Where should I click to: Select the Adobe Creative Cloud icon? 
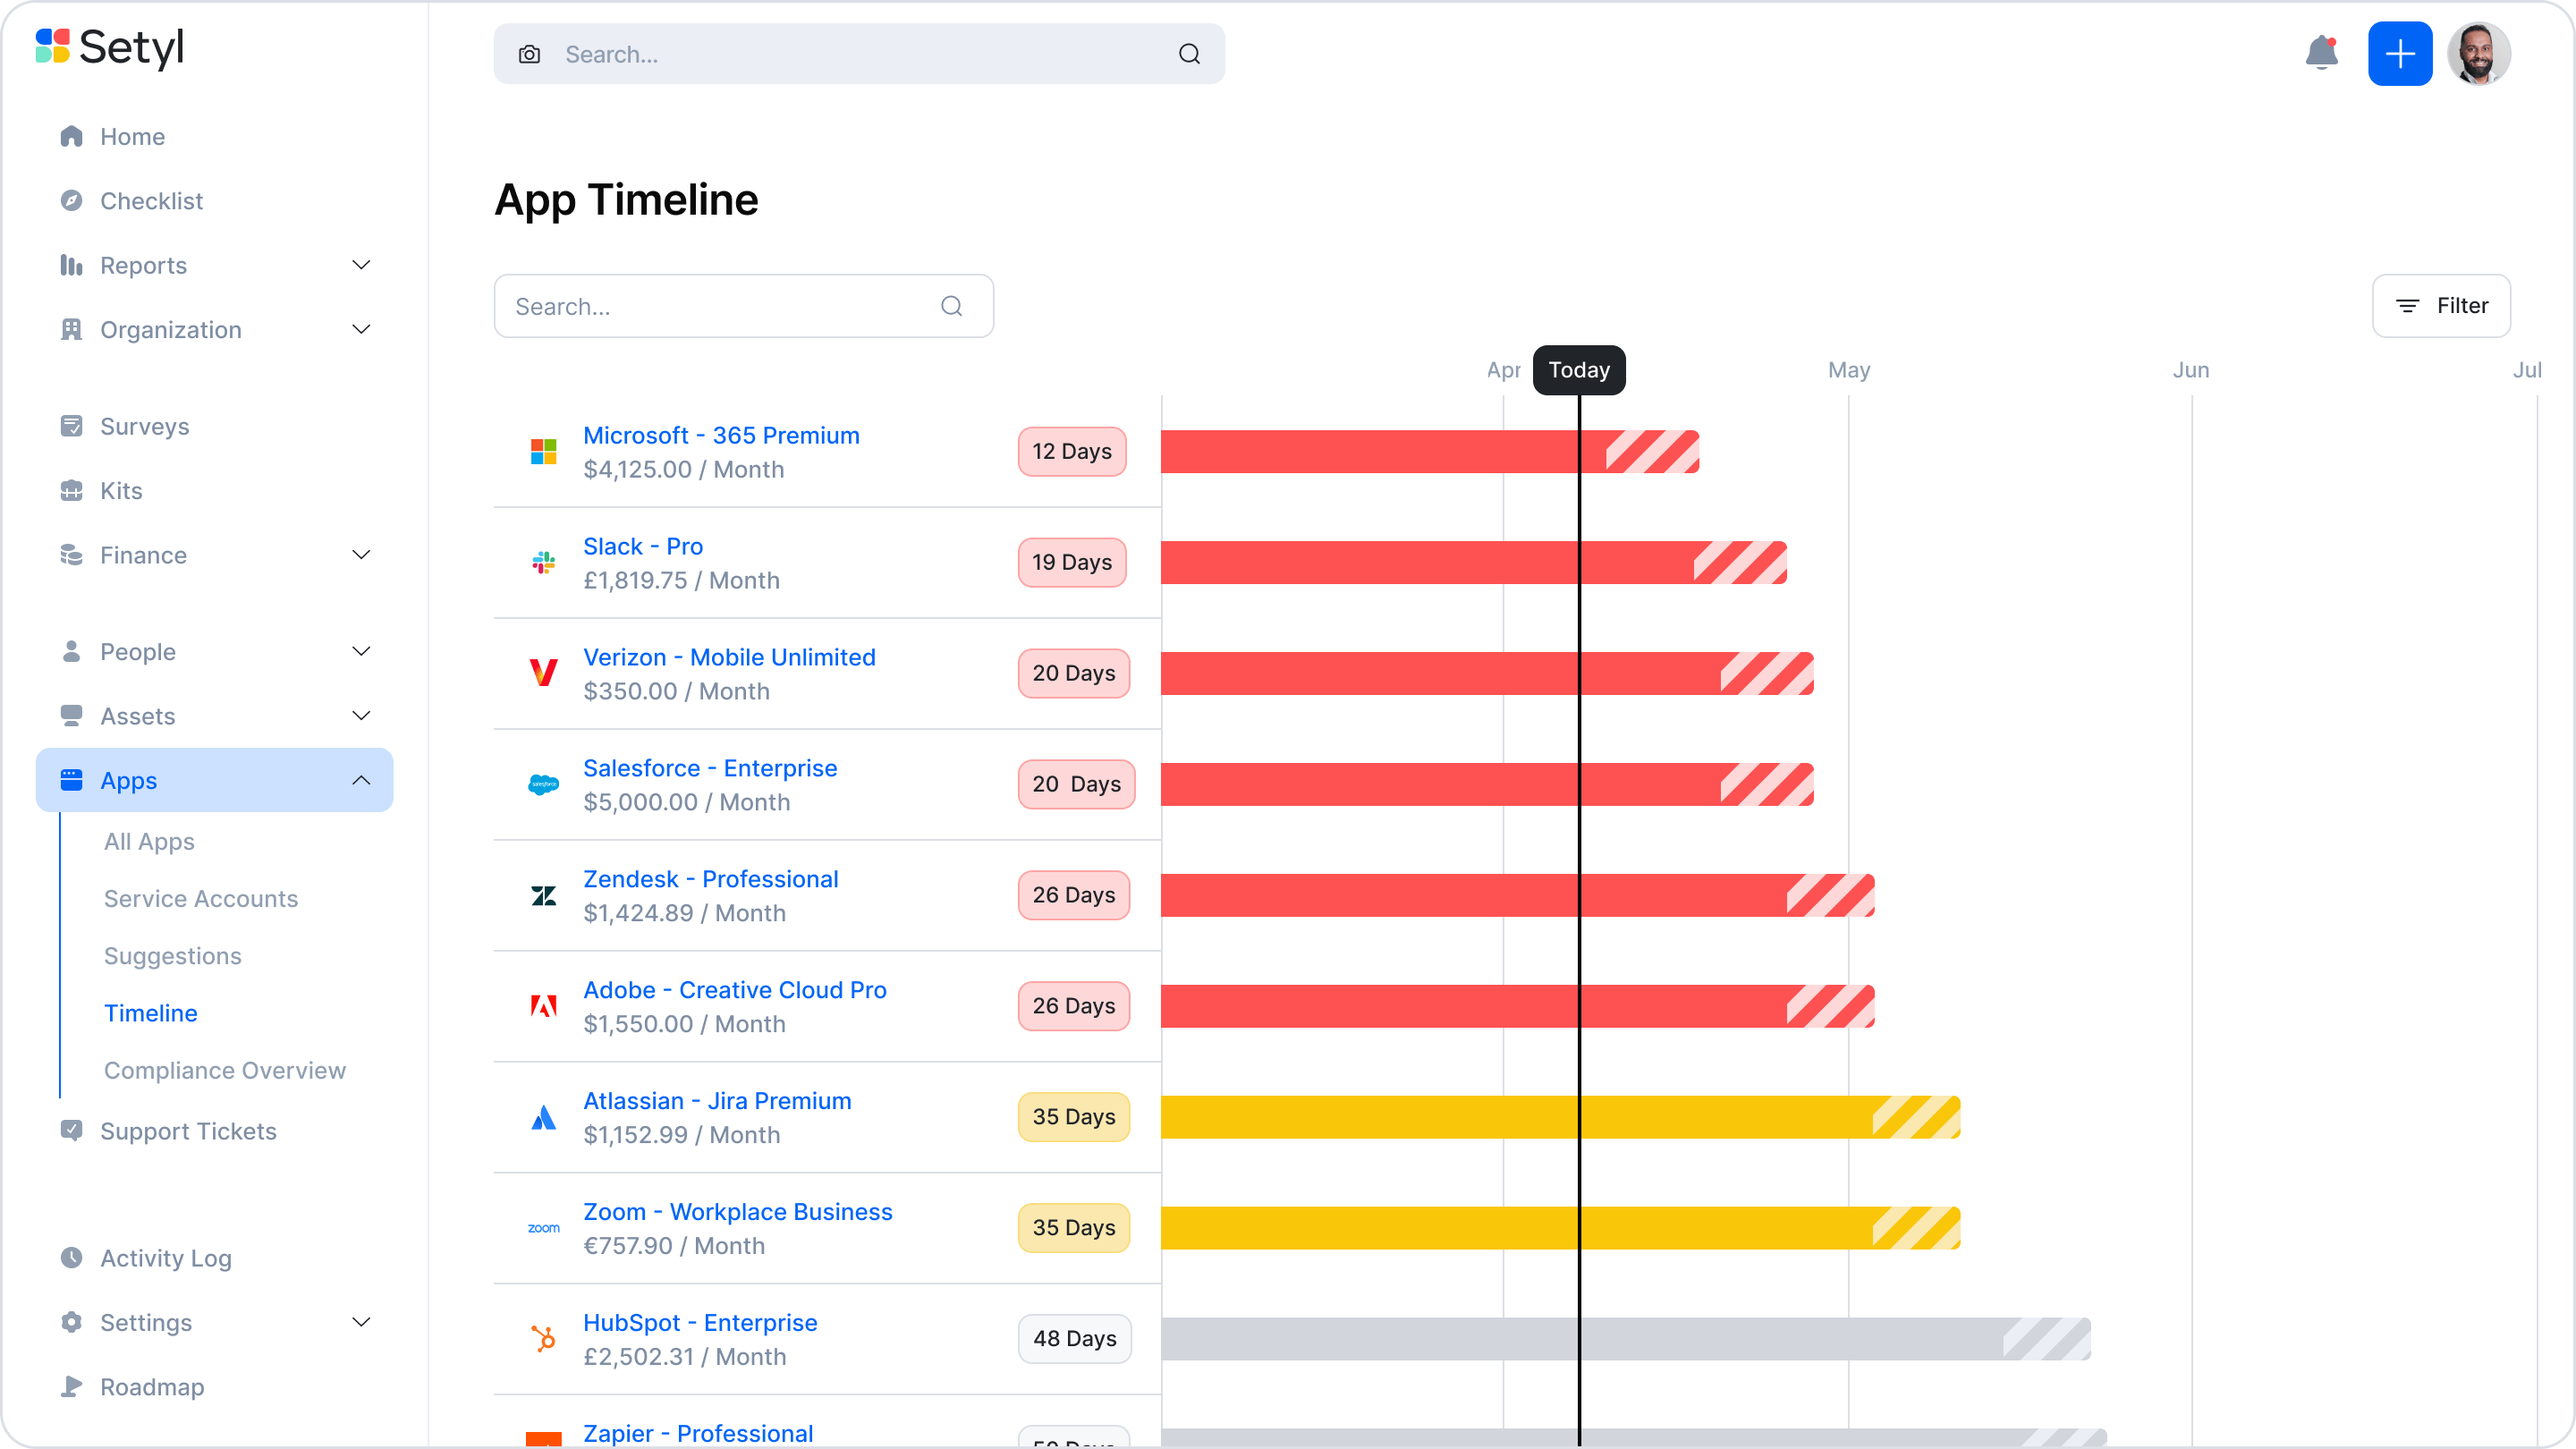[x=543, y=1006]
